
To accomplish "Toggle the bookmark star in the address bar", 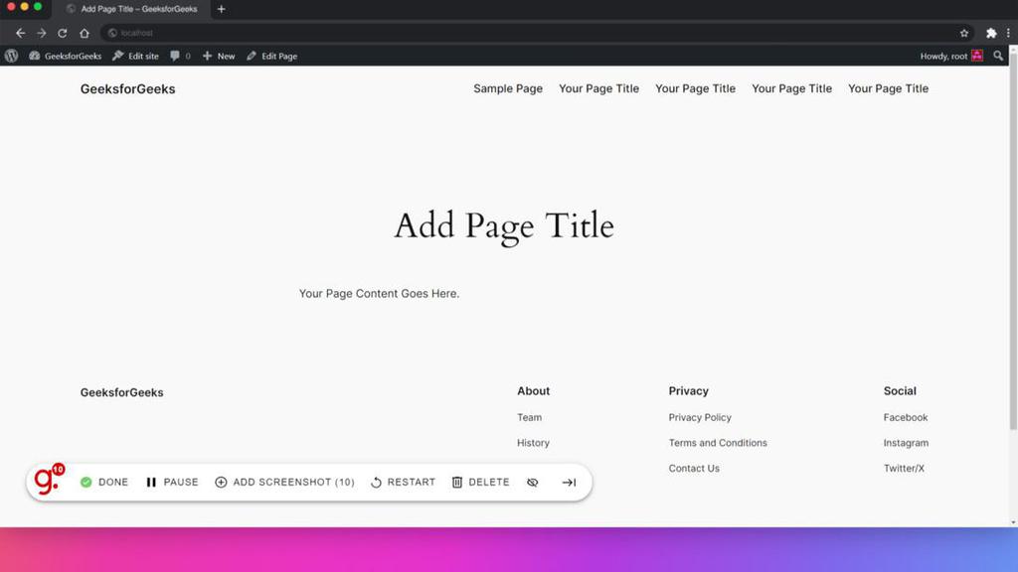I will click(965, 32).
